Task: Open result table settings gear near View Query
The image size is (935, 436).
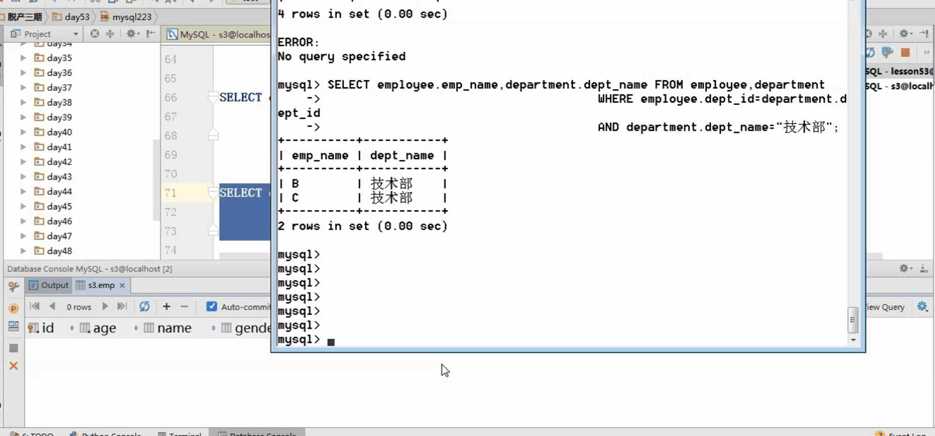Action: [x=922, y=307]
